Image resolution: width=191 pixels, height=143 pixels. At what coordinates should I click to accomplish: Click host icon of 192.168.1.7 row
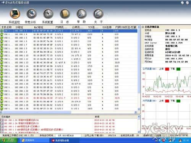2,45
